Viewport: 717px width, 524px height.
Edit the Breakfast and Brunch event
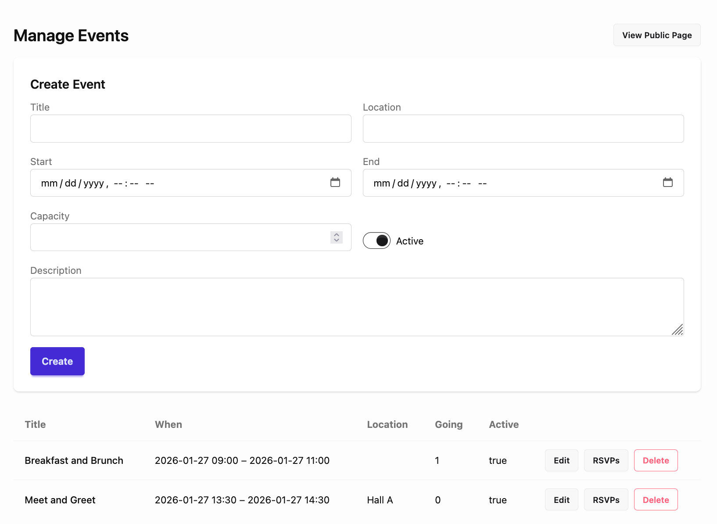tap(561, 460)
